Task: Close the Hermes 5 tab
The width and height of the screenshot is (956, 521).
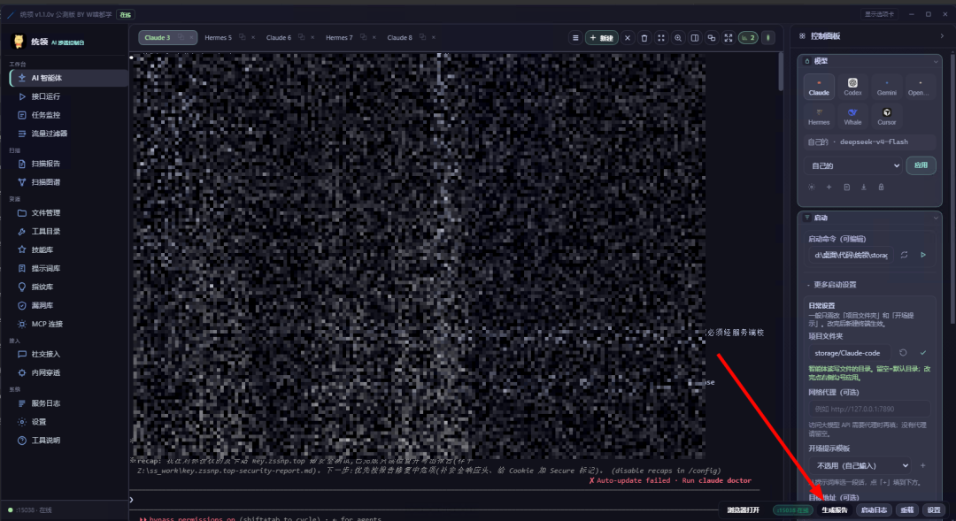Action: [x=253, y=38]
